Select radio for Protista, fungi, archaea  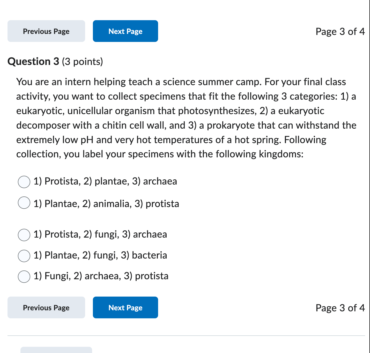pos(24,235)
